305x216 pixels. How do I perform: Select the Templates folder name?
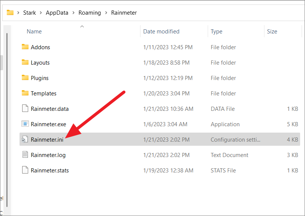44,94
